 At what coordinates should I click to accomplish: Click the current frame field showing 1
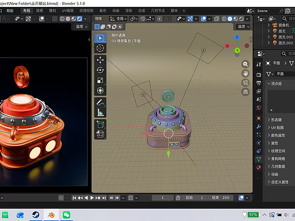pos(162,198)
